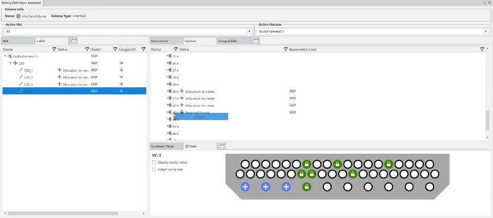Screen dimensions: 493x218
Task: Click the Cavities list vertical scrollbar thumb
Action: tap(487, 121)
